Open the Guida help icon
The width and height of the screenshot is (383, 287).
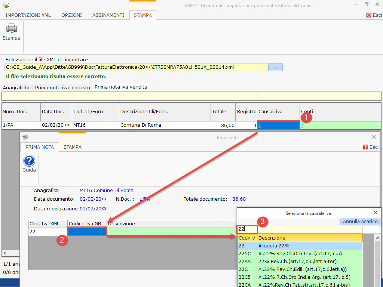coord(29,161)
